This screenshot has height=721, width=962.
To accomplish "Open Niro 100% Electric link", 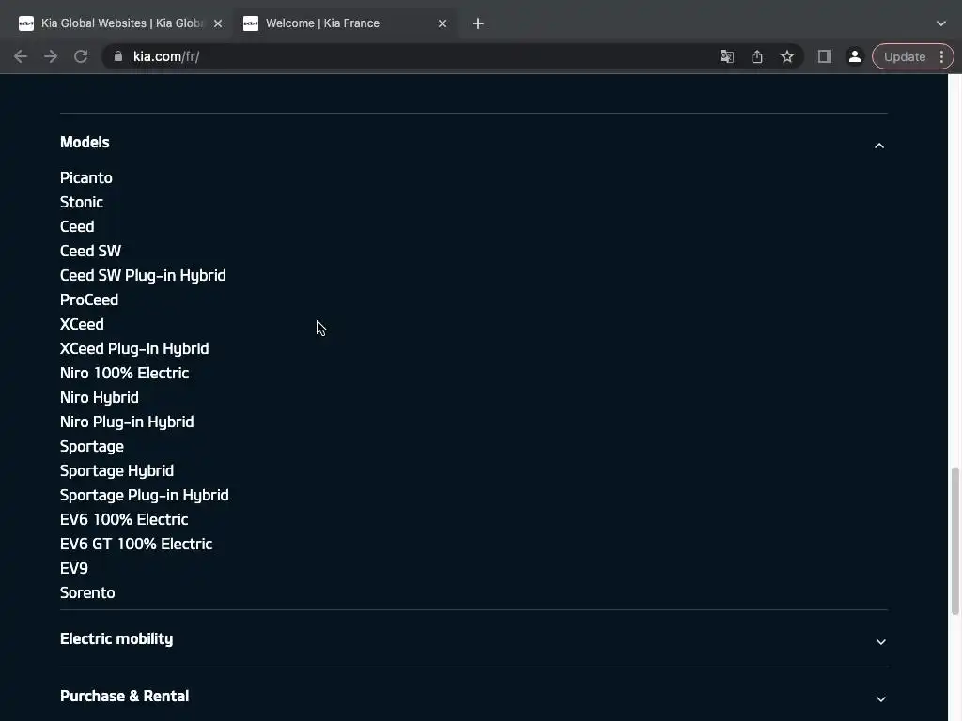I will pos(125,373).
